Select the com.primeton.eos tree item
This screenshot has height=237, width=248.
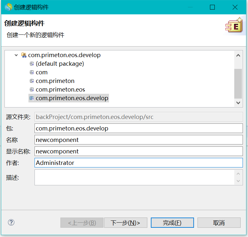click(x=60, y=90)
